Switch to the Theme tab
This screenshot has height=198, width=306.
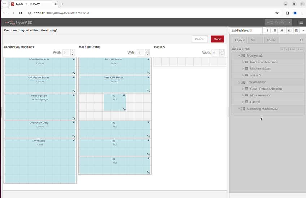(271, 40)
